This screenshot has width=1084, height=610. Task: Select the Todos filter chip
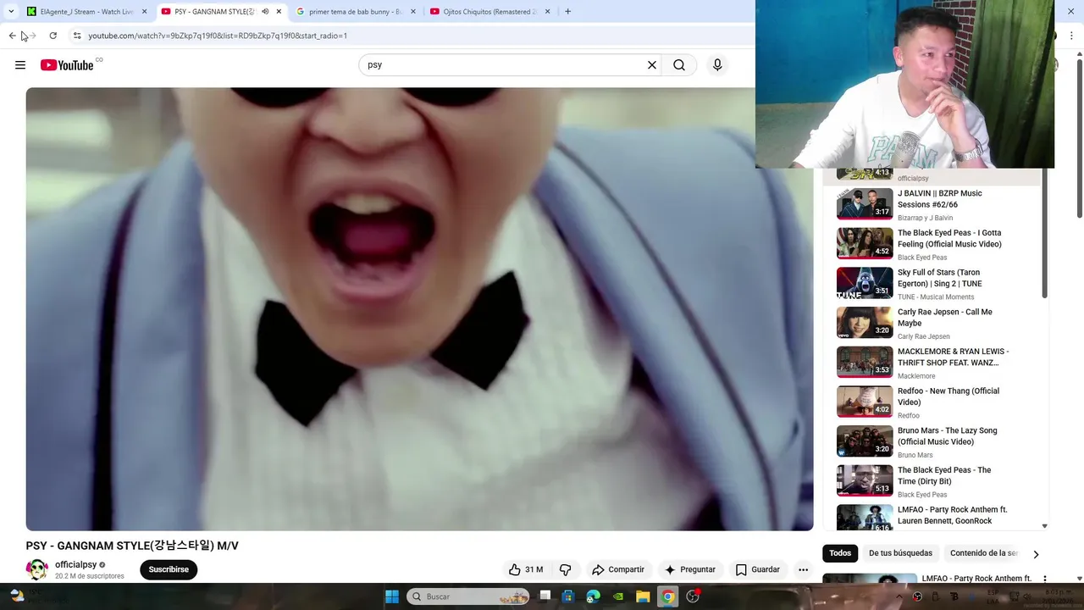(x=840, y=553)
